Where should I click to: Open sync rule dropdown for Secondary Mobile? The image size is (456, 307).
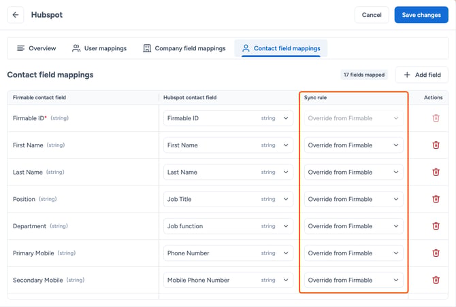pos(354,280)
